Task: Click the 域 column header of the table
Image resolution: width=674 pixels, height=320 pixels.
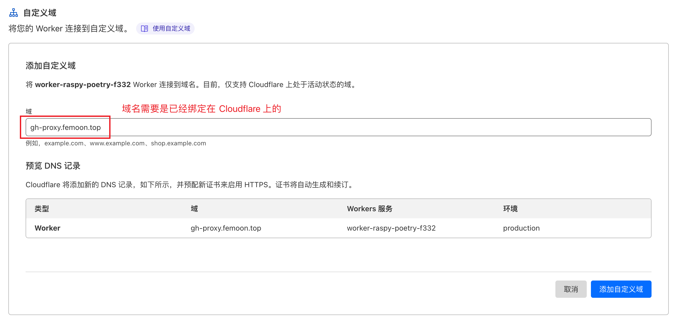Action: pyautogui.click(x=194, y=208)
